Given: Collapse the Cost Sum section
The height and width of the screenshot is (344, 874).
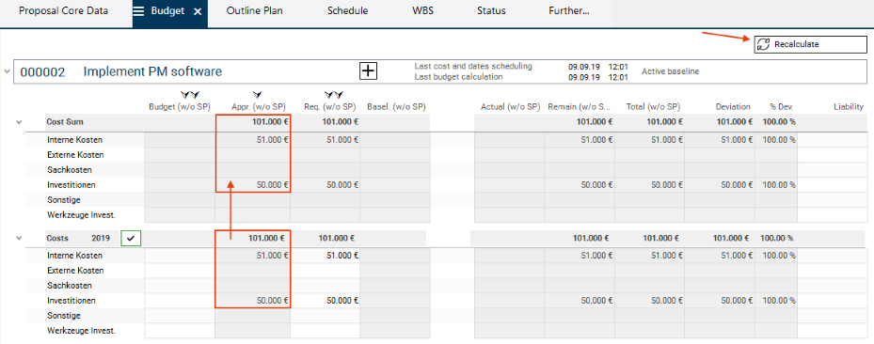Looking at the screenshot, I should (20, 122).
